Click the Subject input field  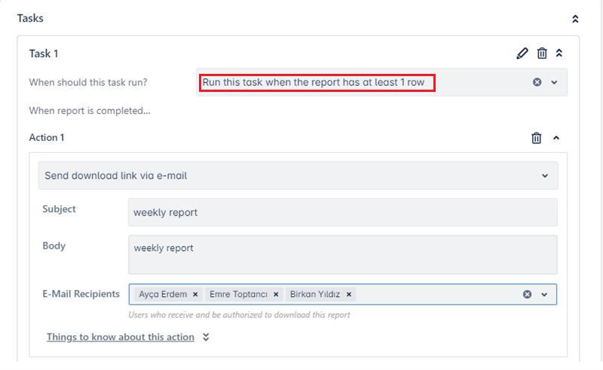click(x=342, y=213)
